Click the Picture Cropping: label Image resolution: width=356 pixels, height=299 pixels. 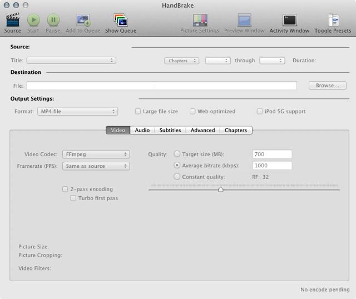tap(40, 255)
